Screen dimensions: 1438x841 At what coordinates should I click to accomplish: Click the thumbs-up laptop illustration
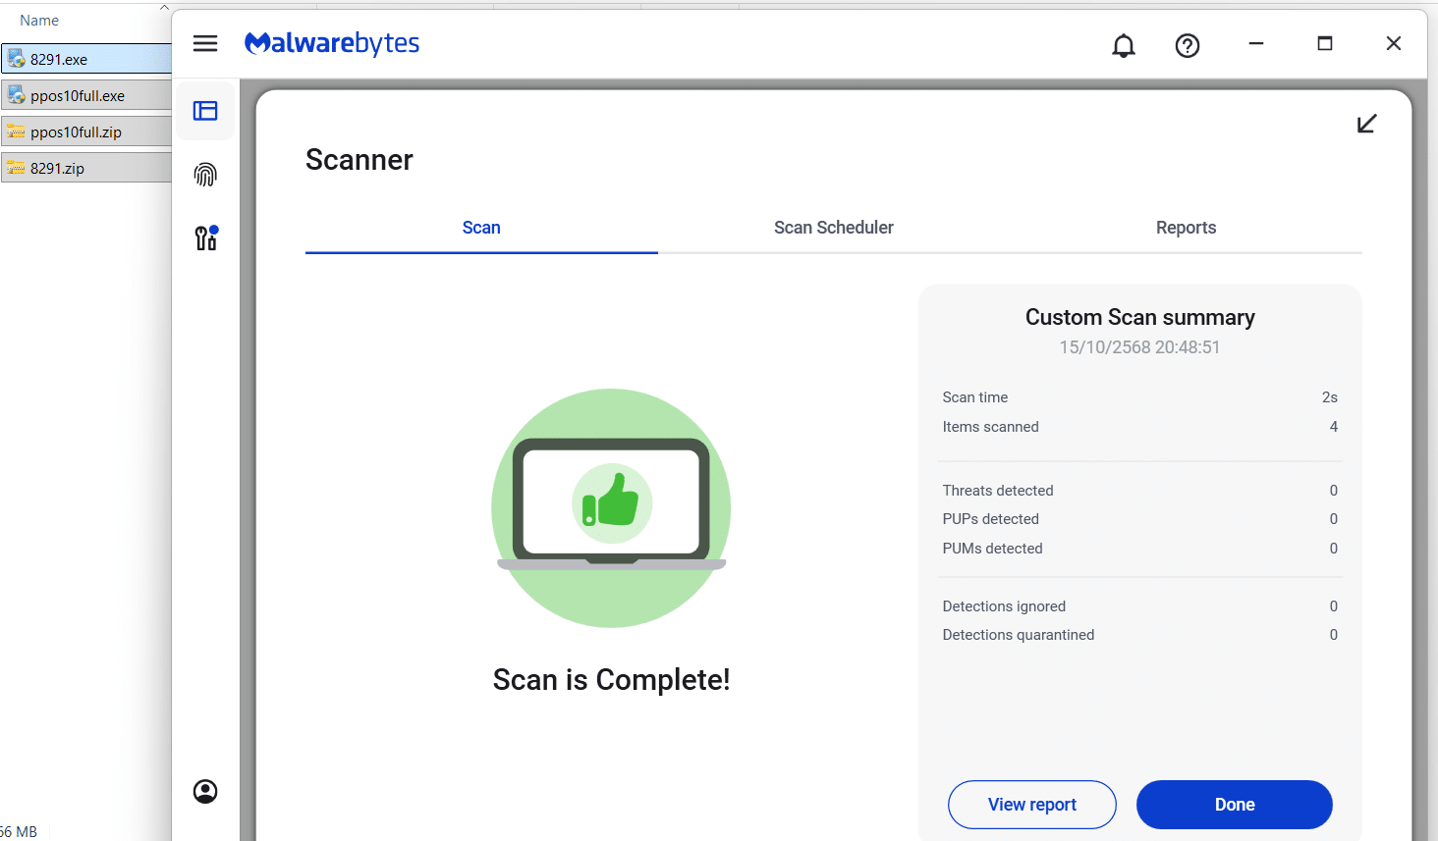611,507
